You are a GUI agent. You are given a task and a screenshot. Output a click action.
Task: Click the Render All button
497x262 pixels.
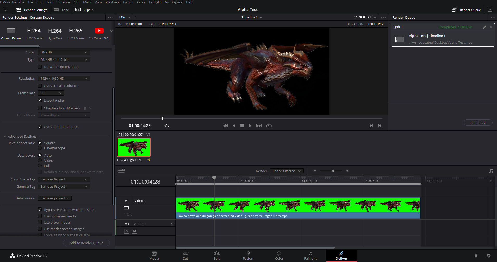point(478,123)
